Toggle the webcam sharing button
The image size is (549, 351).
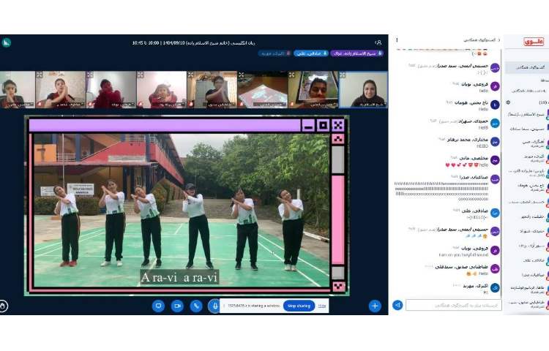177,306
